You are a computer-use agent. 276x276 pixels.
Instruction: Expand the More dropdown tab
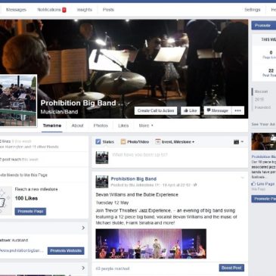click(146, 126)
